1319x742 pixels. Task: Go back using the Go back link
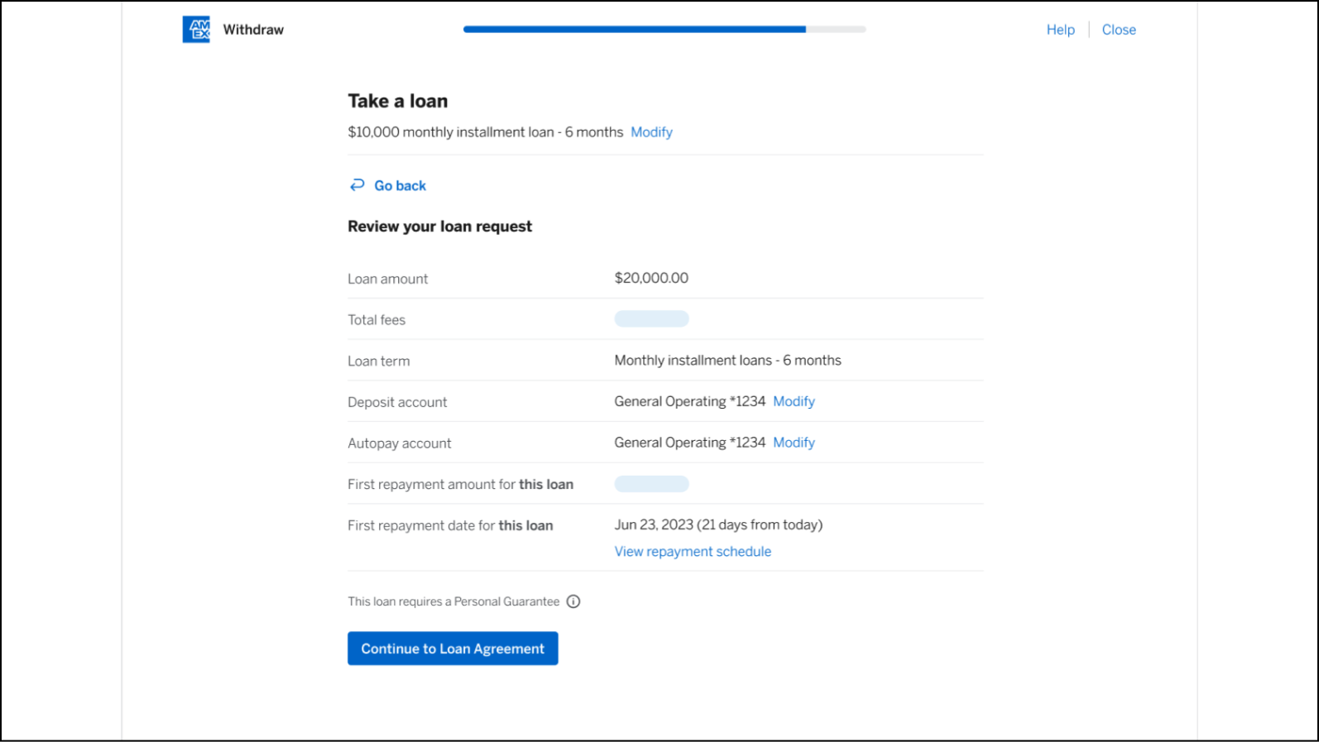tap(400, 185)
